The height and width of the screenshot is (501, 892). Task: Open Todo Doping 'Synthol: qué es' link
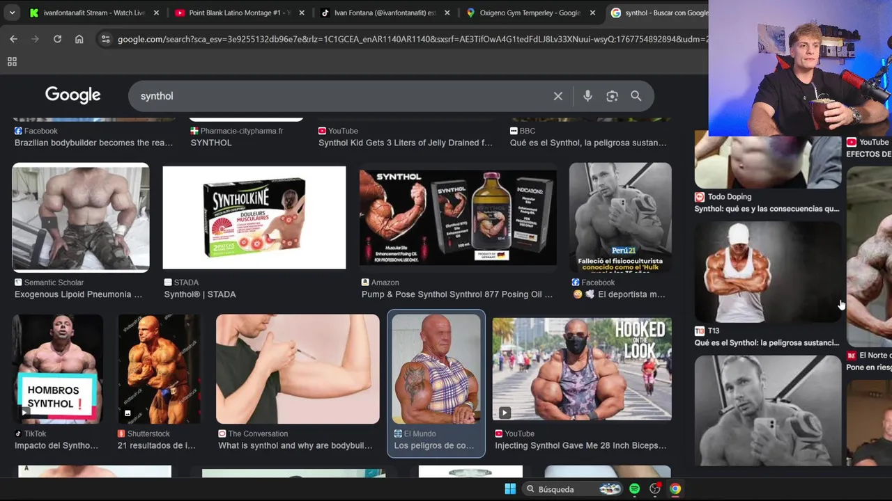tap(767, 209)
